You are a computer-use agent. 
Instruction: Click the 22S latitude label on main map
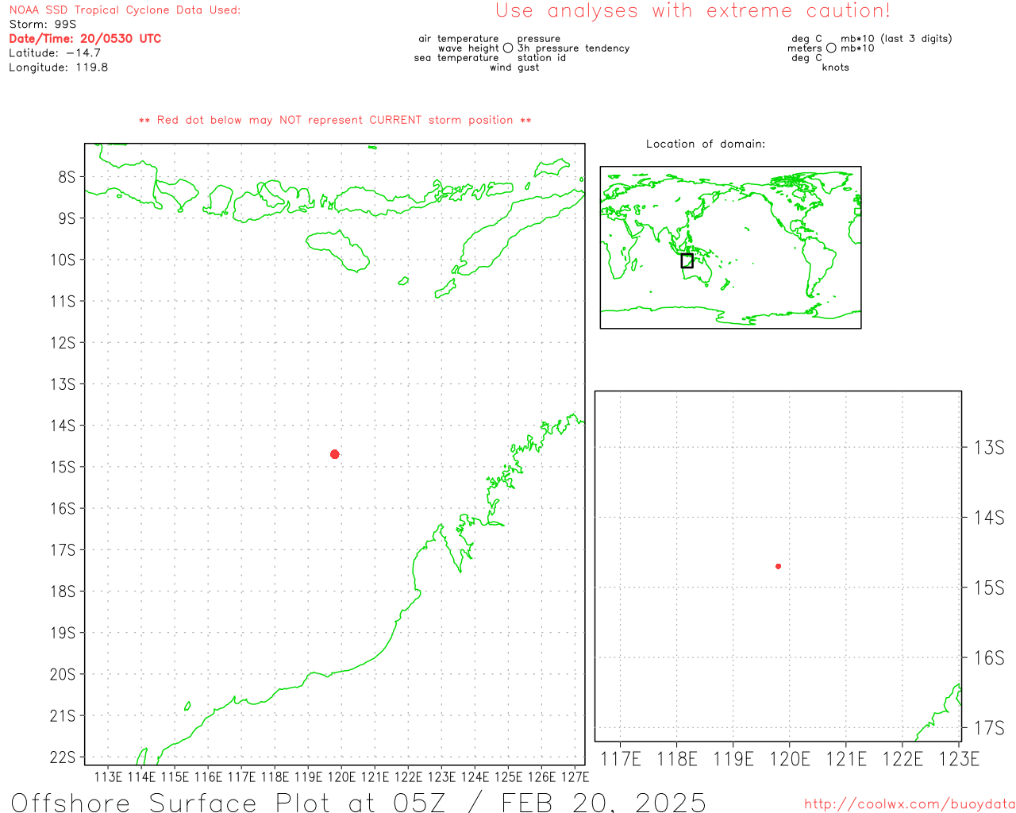(63, 757)
